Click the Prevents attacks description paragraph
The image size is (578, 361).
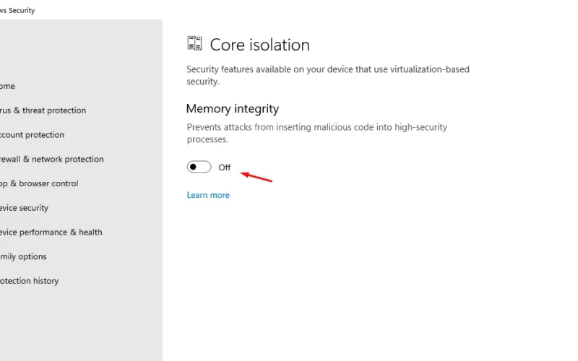pyautogui.click(x=317, y=133)
